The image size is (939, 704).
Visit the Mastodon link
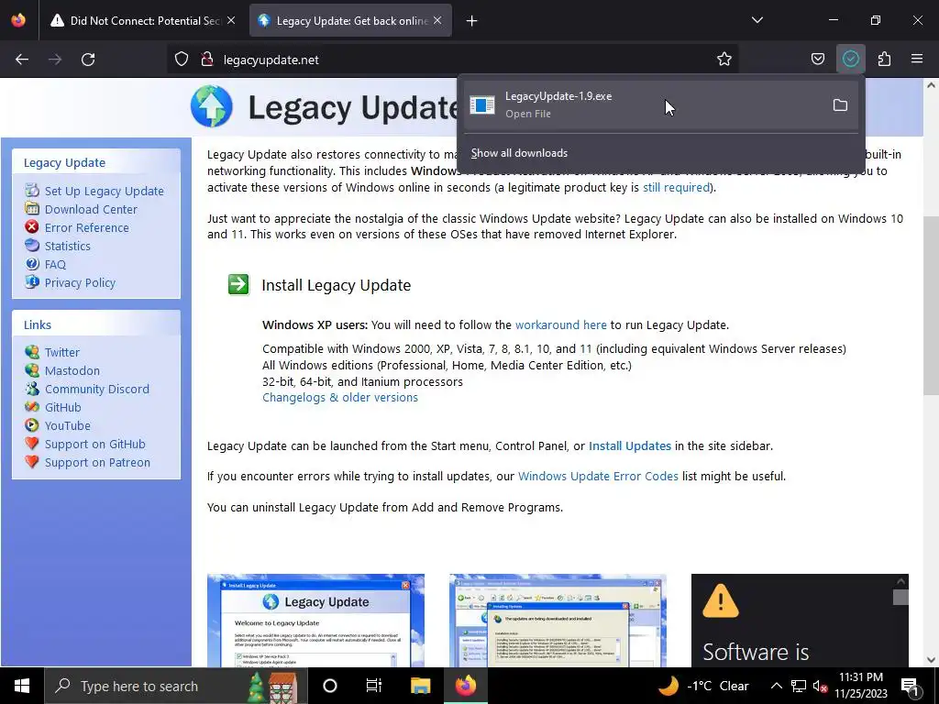coord(72,371)
